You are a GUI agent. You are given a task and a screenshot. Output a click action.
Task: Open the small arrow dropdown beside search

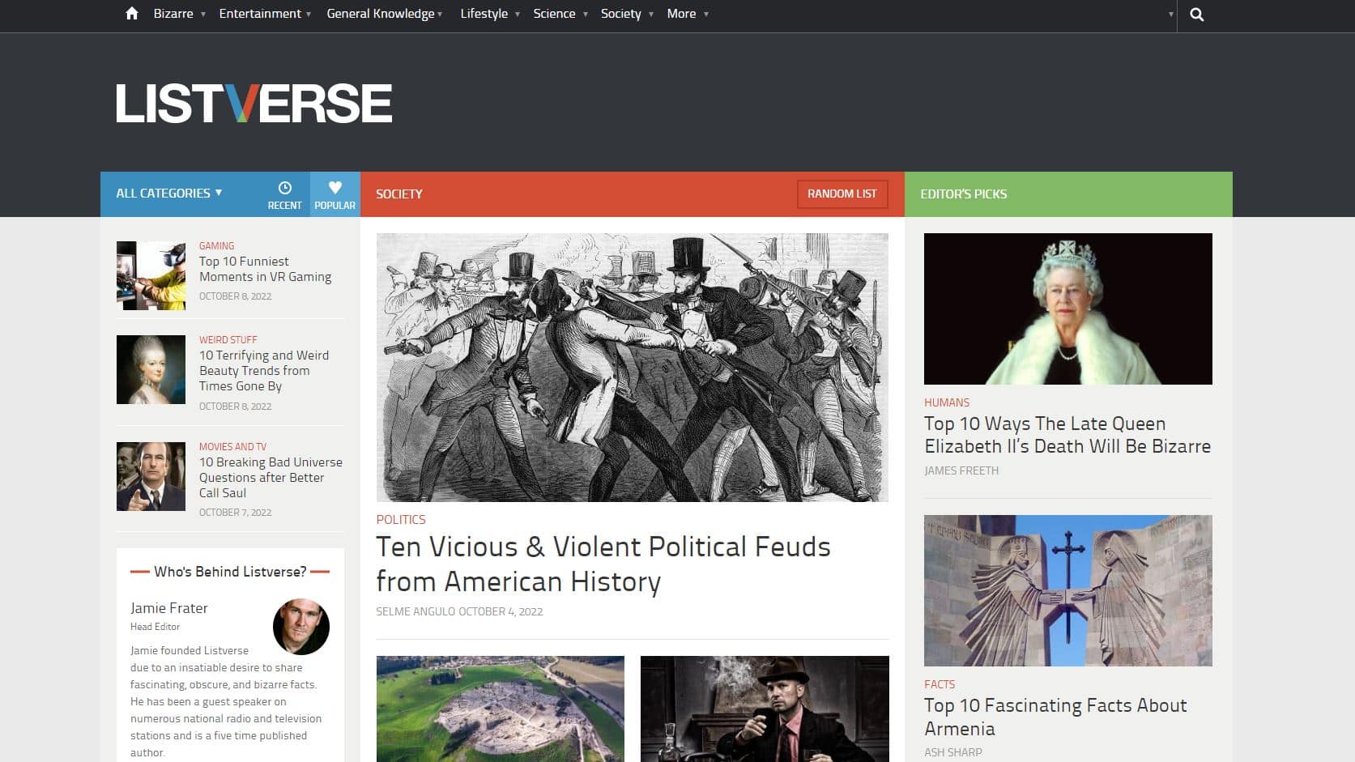point(1170,15)
